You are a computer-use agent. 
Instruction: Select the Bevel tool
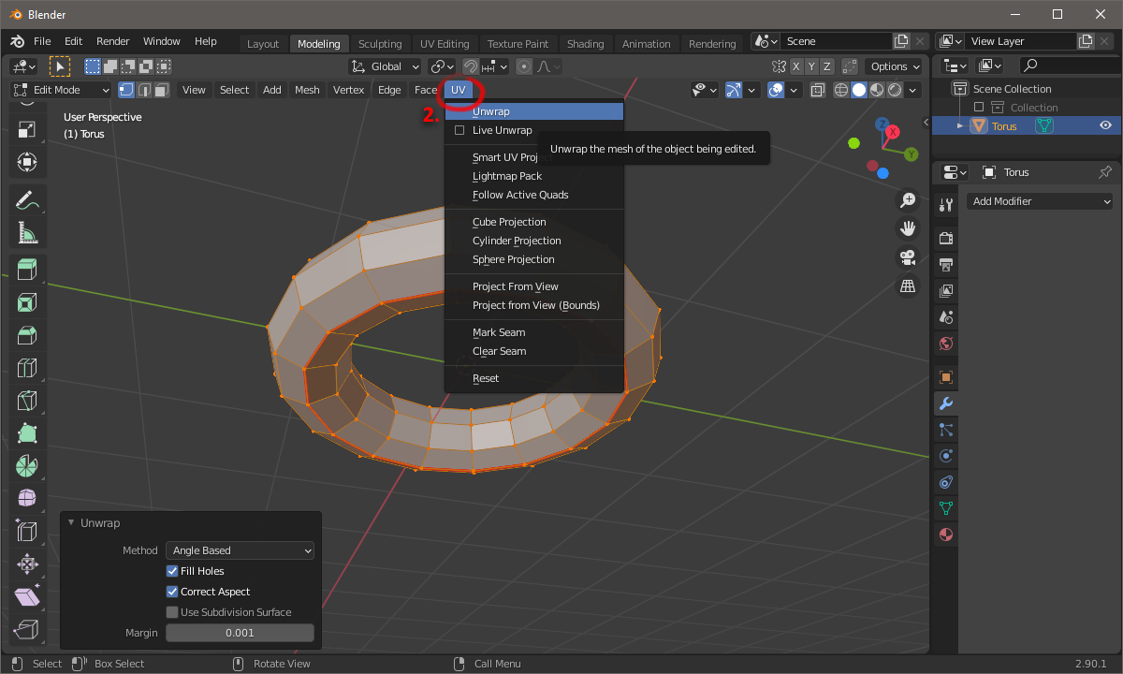[x=27, y=335]
